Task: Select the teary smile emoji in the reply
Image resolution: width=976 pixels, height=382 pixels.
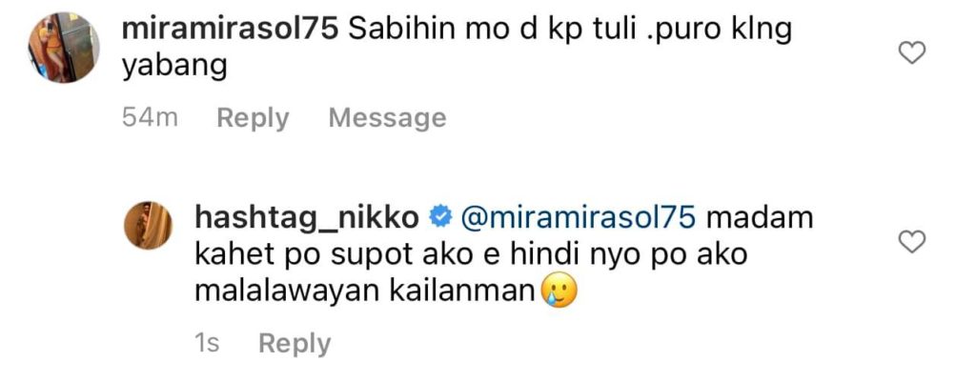Action: 559,292
